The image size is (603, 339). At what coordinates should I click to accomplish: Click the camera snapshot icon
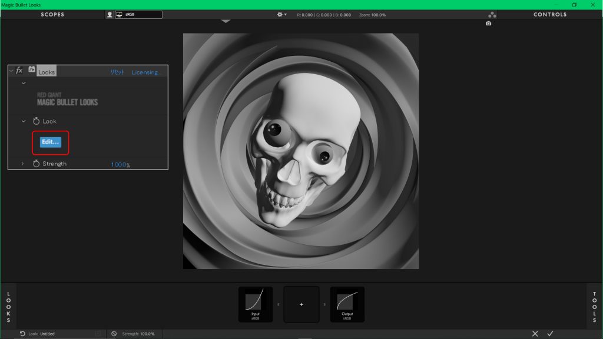pyautogui.click(x=488, y=24)
